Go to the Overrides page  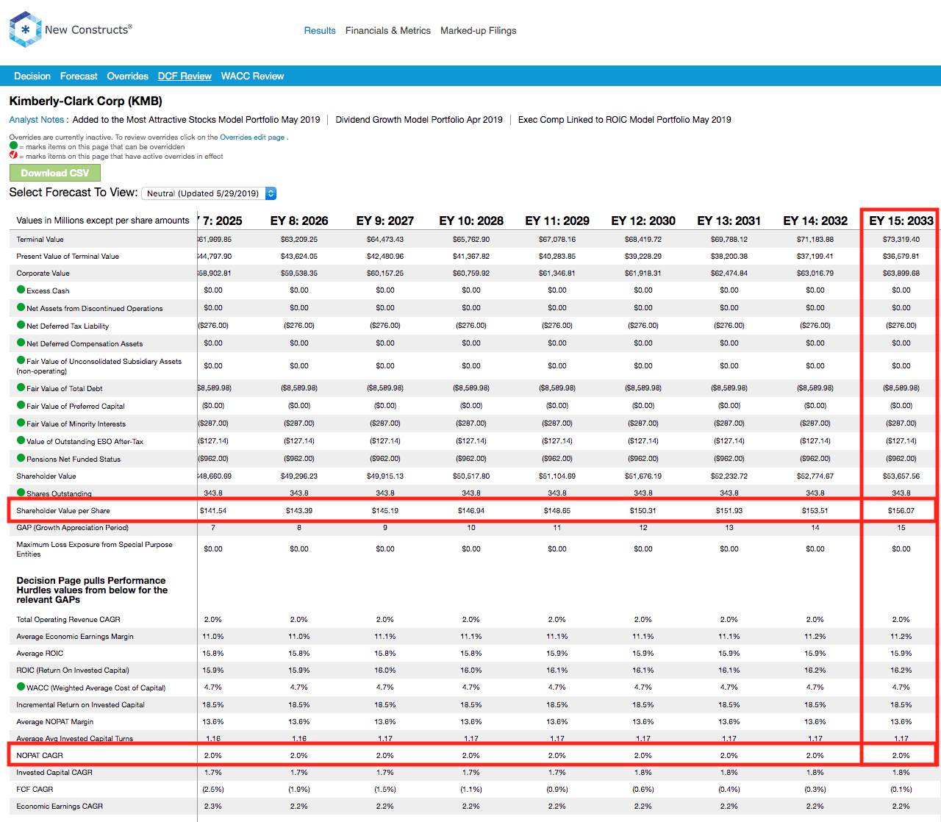[127, 76]
